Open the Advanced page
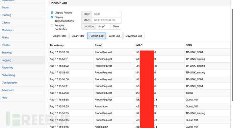233x128 pixels. 7,90
